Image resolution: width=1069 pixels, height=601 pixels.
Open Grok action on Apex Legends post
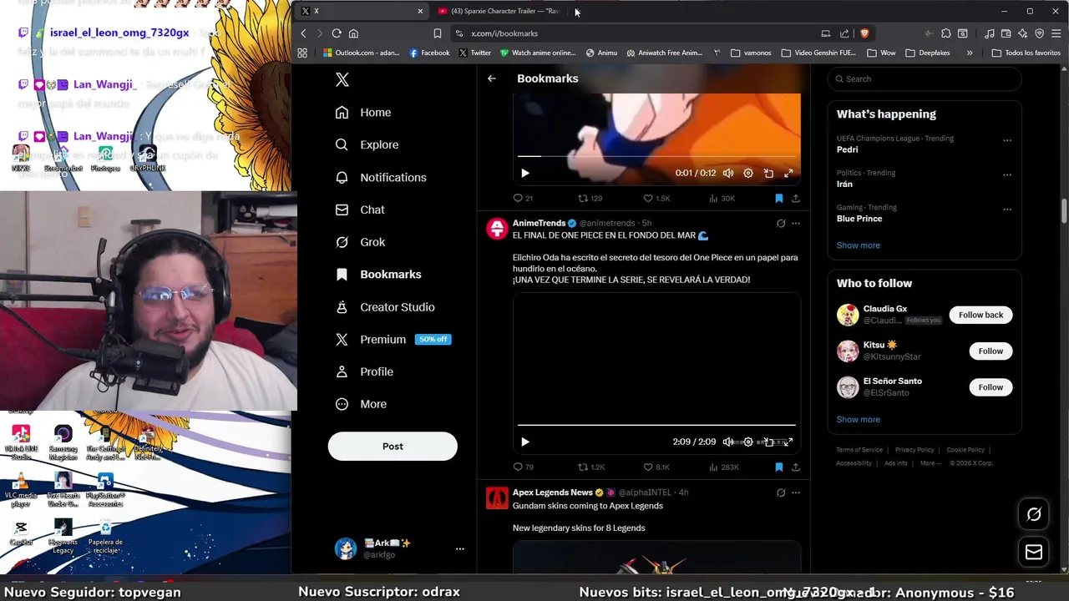781,492
